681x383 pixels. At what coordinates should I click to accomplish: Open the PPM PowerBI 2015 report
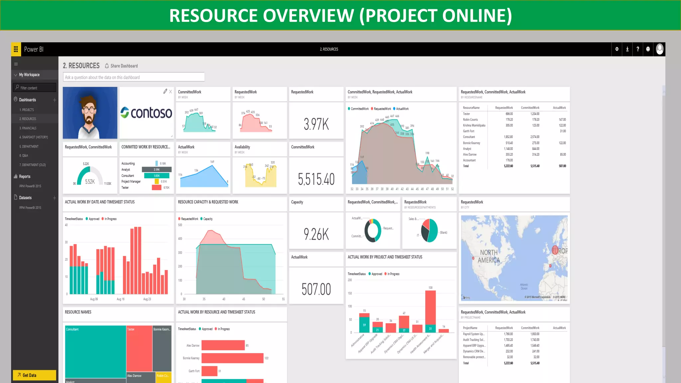point(30,186)
